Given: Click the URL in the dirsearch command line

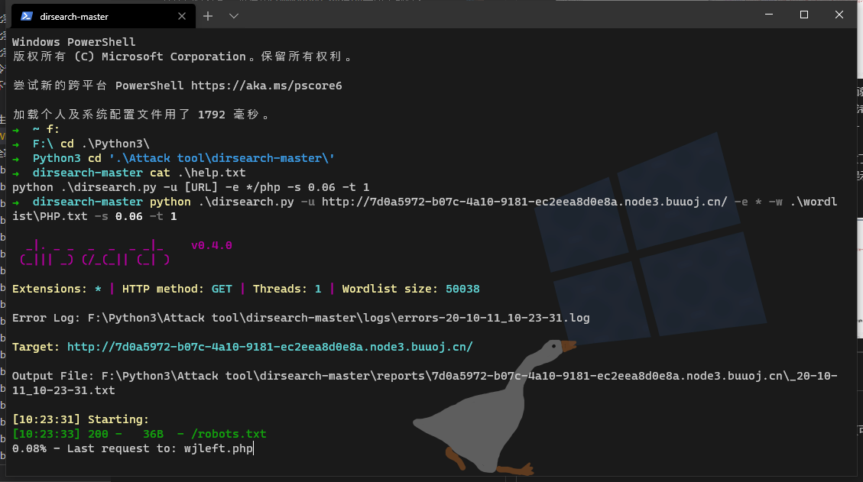Looking at the screenshot, I should coord(524,202).
